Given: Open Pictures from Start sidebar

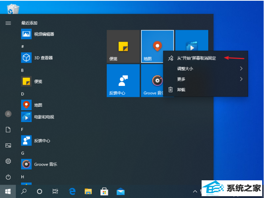Looking at the screenshot, I should 8,145.
